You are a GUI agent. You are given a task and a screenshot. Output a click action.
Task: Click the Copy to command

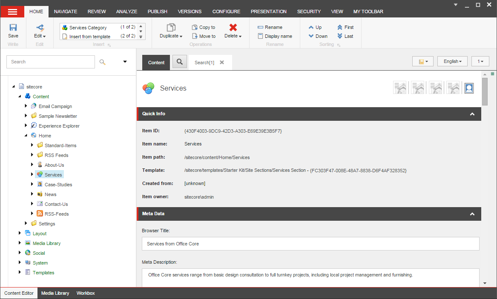tap(204, 27)
